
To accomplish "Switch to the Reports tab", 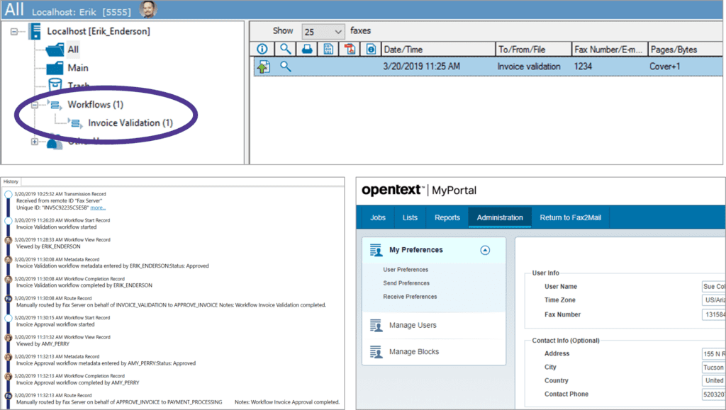I will click(447, 217).
